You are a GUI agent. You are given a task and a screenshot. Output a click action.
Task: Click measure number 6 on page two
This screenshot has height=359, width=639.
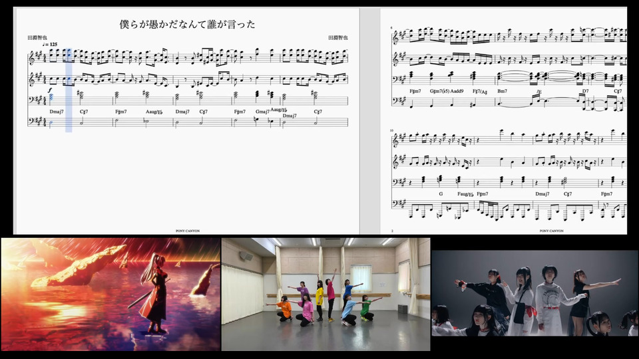pyautogui.click(x=391, y=28)
